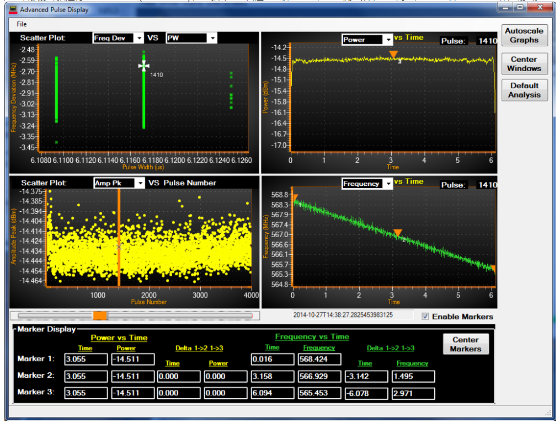
Task: Select marker 2 triangle on Frequency graph
Action: pyautogui.click(x=397, y=233)
